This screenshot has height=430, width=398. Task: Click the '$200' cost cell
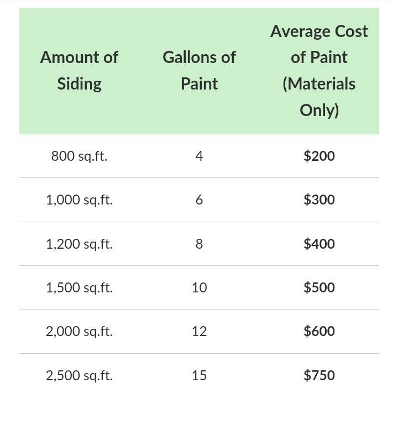pos(319,156)
